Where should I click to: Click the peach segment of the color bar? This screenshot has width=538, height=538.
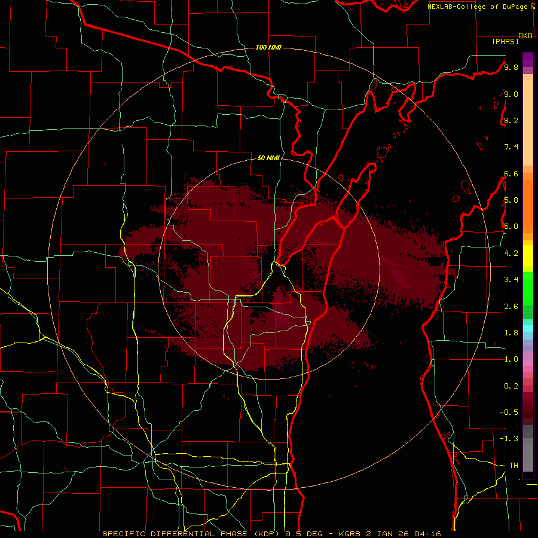(528, 123)
